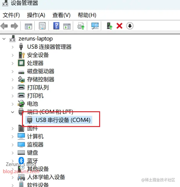
Task: Select the 打印机 category item
Action: (x=35, y=96)
